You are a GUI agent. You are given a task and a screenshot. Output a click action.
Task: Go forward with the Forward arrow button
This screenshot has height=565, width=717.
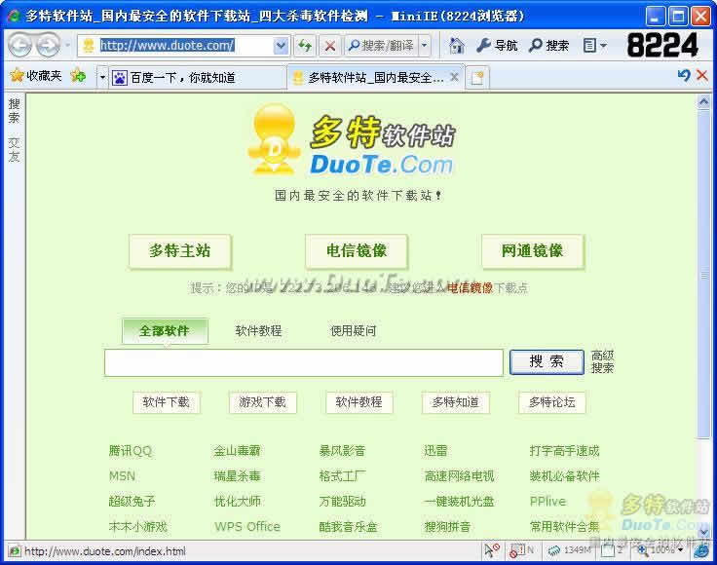click(48, 45)
